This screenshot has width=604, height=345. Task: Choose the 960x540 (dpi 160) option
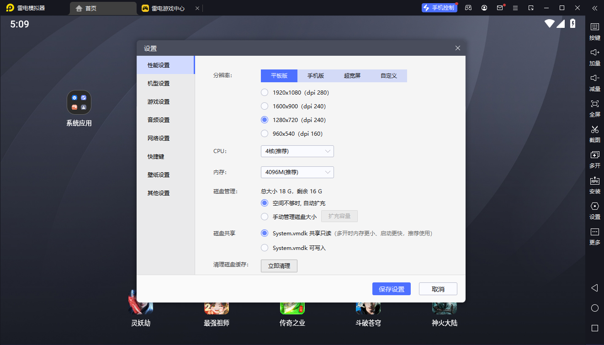(265, 134)
